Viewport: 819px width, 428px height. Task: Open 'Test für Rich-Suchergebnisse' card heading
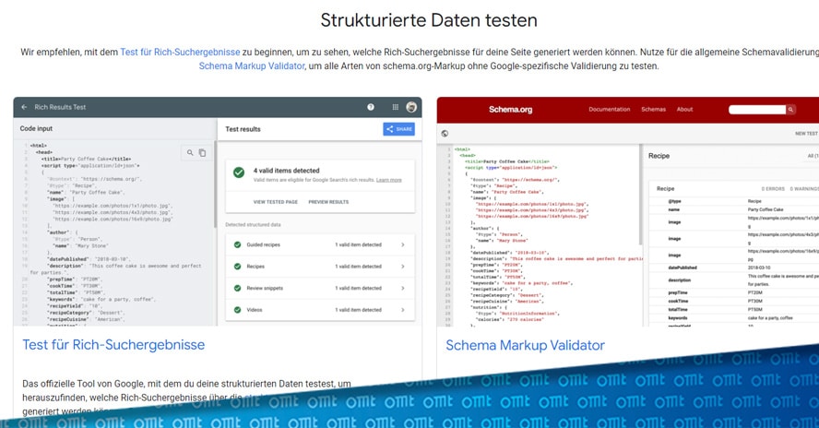coord(113,345)
